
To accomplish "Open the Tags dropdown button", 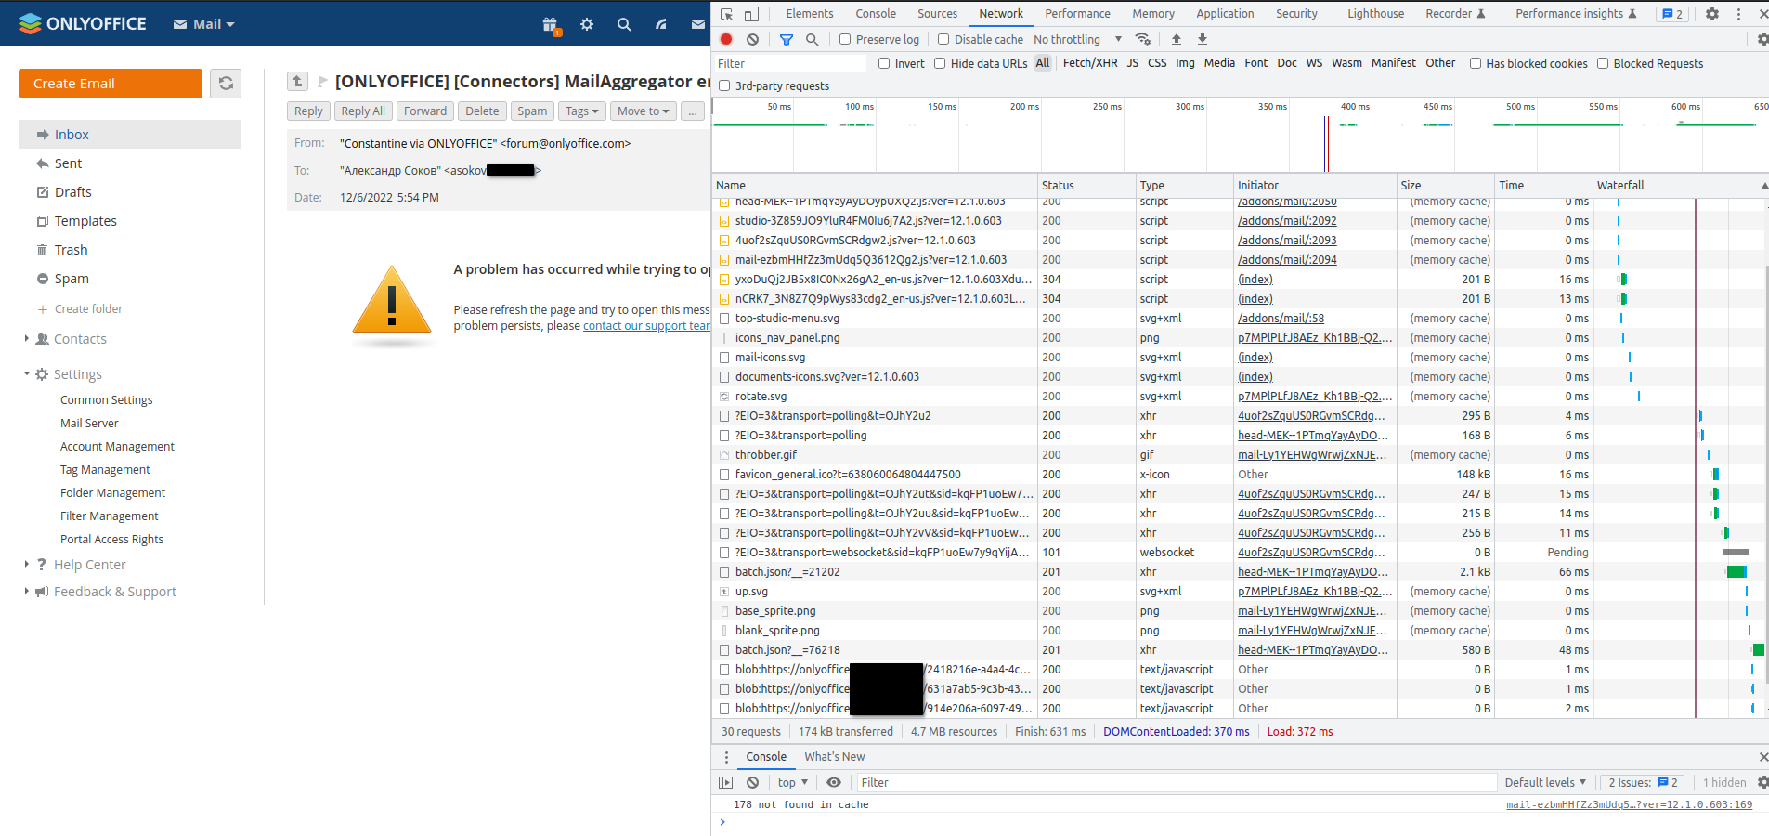I will tap(582, 111).
